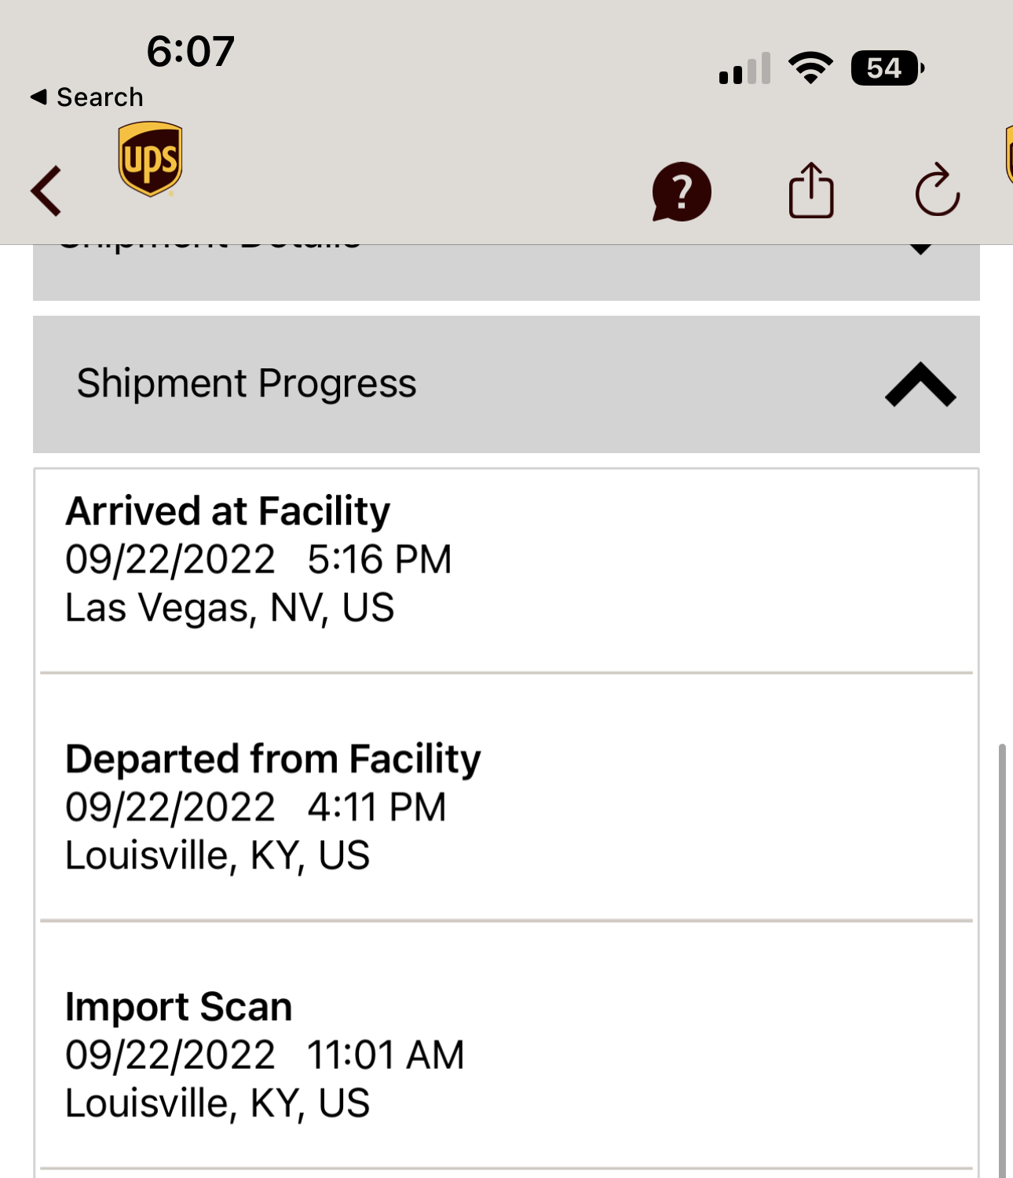Tap the 09/22/2022 4:11 PM timestamp
Viewport: 1013px width, 1178px height.
pos(256,807)
